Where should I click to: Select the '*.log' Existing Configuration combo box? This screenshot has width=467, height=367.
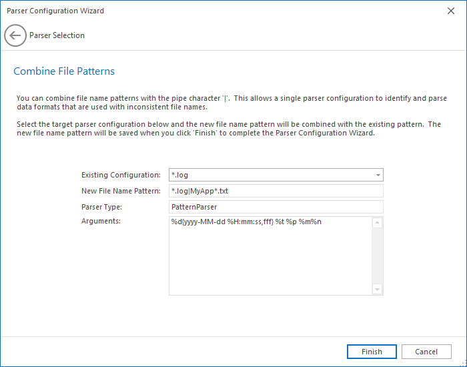(270, 175)
